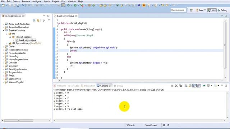Open the Open Console dropdown arrow
Image resolution: width=230 pixels, height=129 pixels.
click(218, 86)
